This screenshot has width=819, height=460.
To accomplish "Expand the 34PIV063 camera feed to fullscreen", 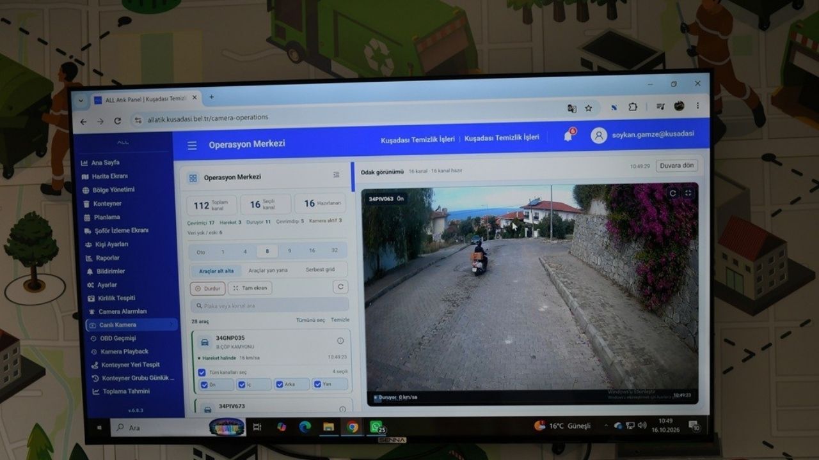I will coord(688,192).
